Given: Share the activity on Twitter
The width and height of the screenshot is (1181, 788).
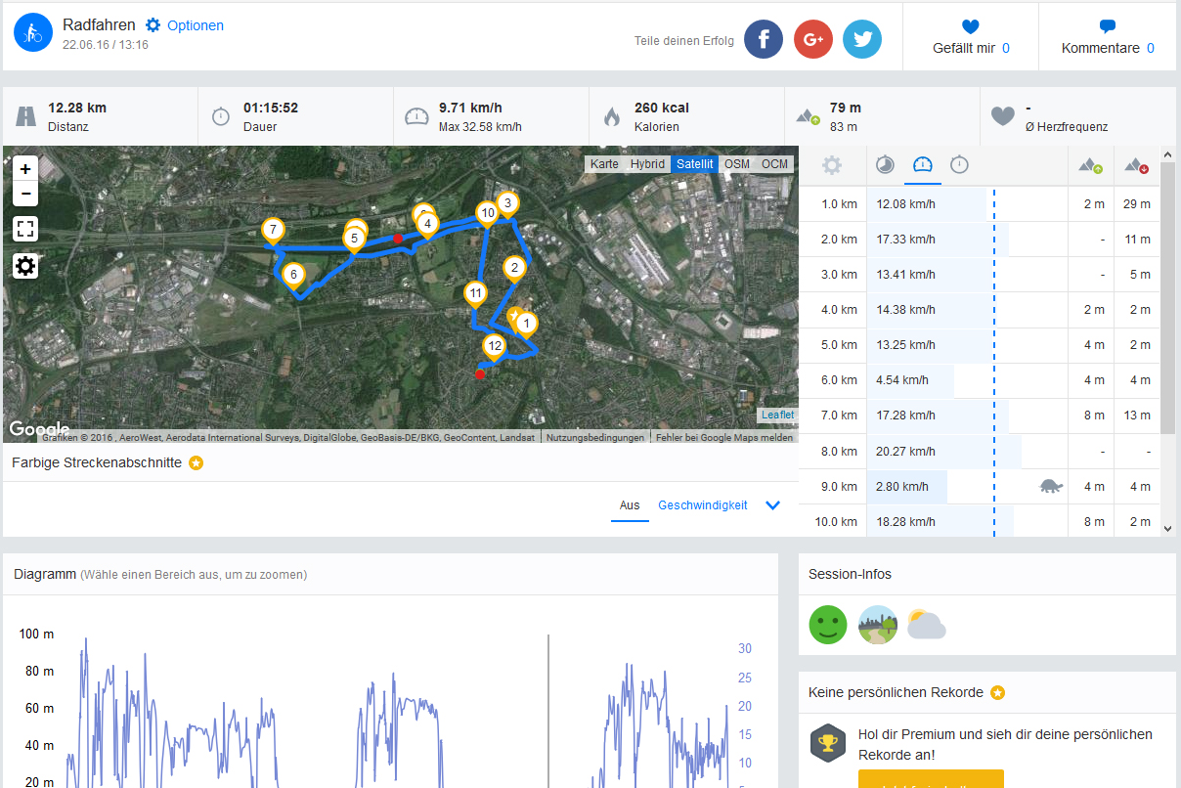Looking at the screenshot, I should [862, 39].
